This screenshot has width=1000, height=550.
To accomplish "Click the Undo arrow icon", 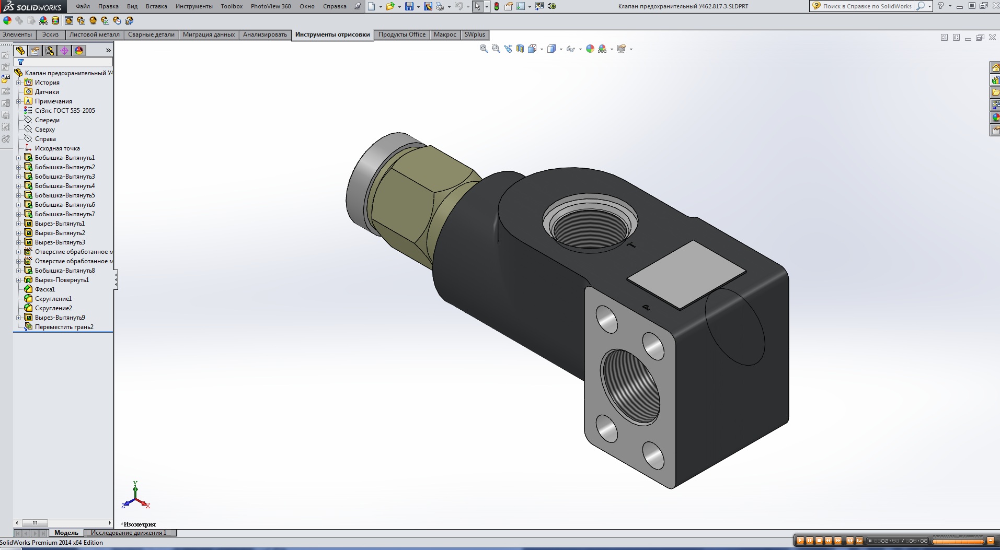I will point(458,6).
